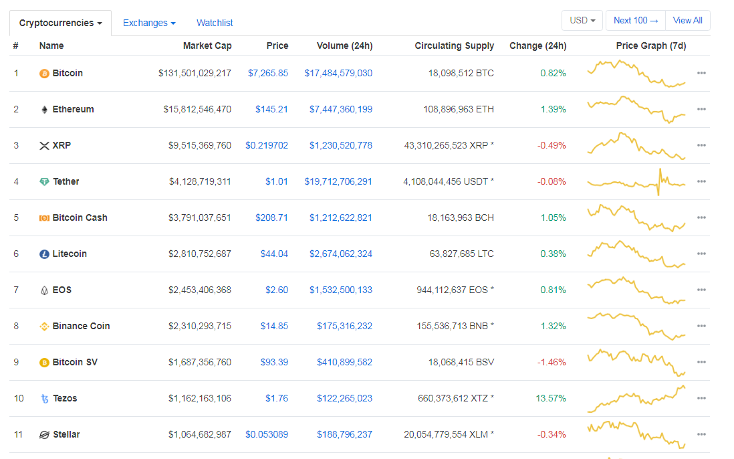The width and height of the screenshot is (734, 459).
Task: Click the Tether logo icon
Action: (x=44, y=182)
